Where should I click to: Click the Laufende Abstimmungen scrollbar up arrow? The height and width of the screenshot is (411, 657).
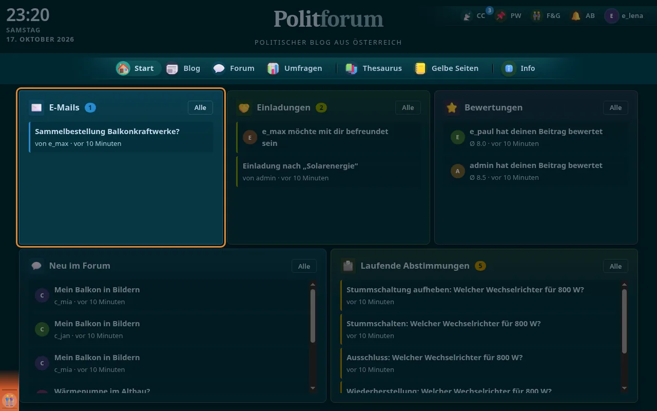click(625, 284)
